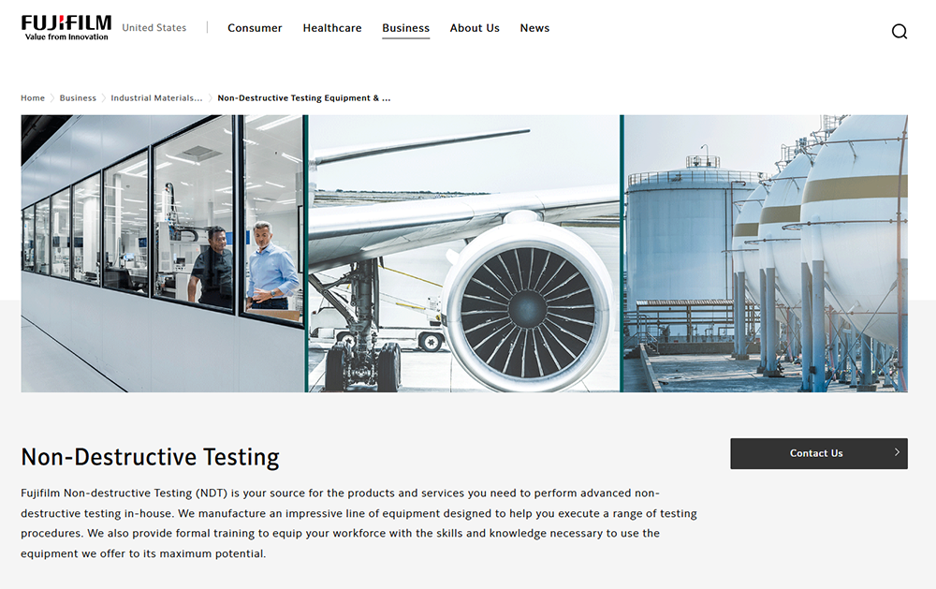Open the Consumer menu
Screen dimensions: 936x589
pyautogui.click(x=255, y=28)
